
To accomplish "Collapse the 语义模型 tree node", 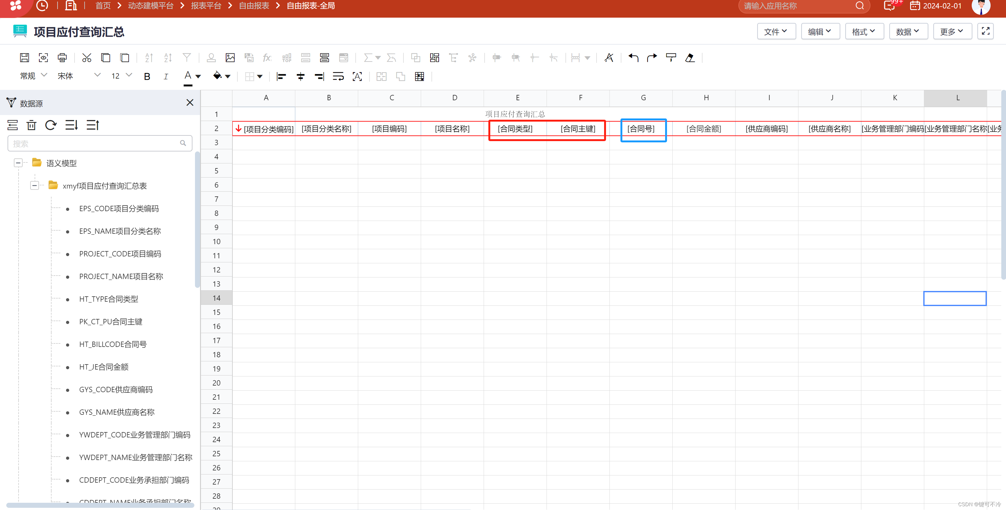I will [x=18, y=163].
